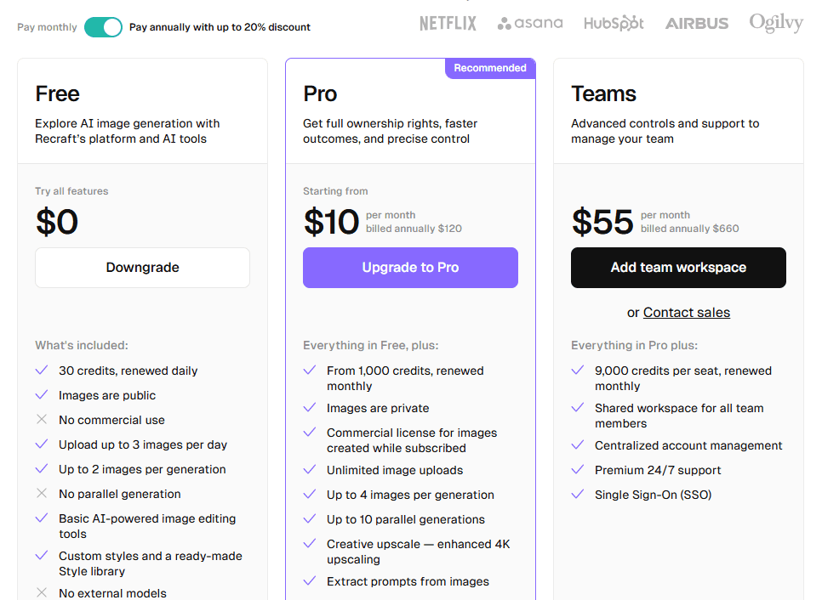The image size is (822, 600).
Task: Click the Recommended badge on Pro plan
Action: (x=490, y=67)
